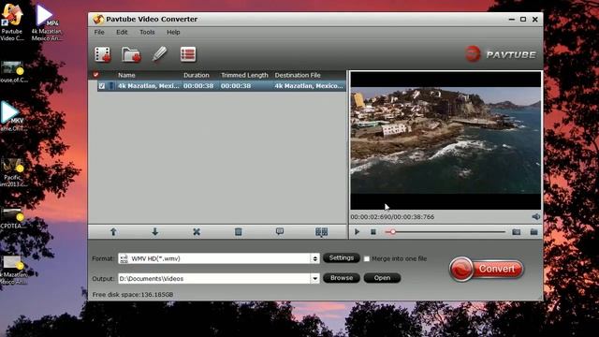This screenshot has width=599, height=337.
Task: Expand the Output path dropdown arrow
Action: click(x=314, y=279)
